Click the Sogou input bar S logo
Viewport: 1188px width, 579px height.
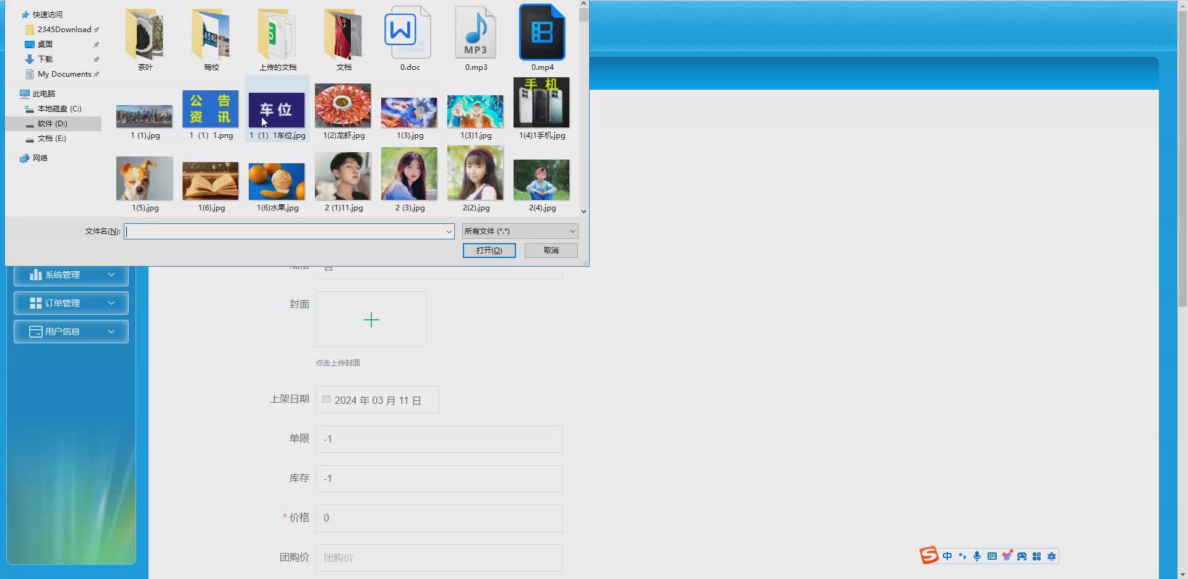point(929,555)
